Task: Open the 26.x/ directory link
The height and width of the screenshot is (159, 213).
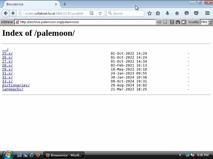Action: (x=7, y=57)
